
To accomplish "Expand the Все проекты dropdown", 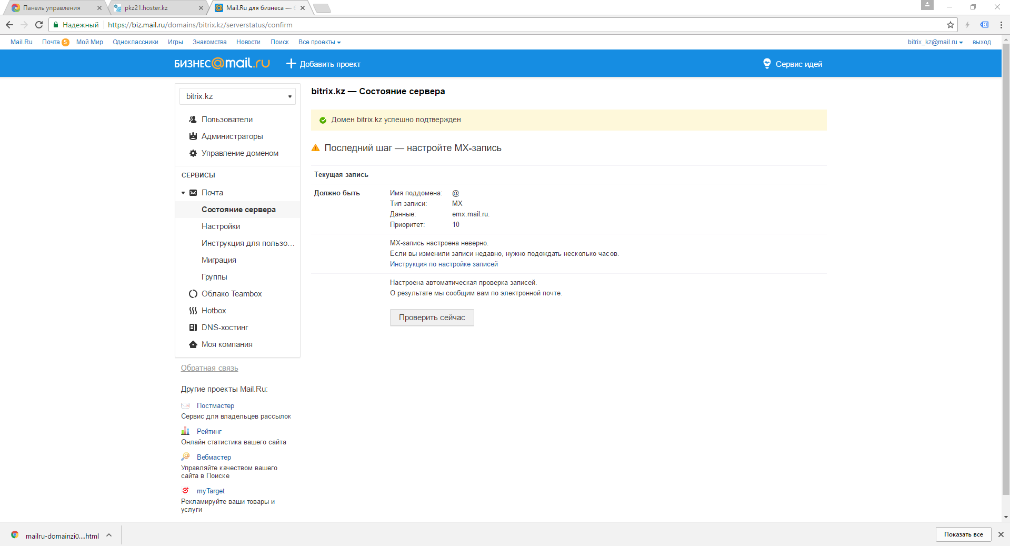I will pos(319,42).
